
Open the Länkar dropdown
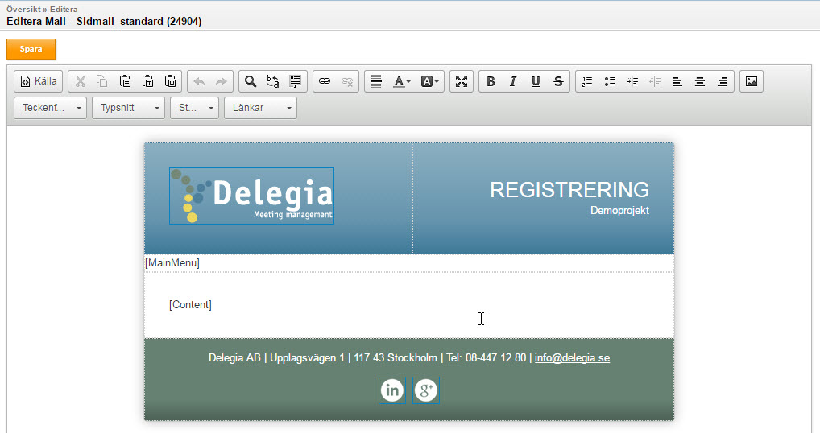click(260, 108)
